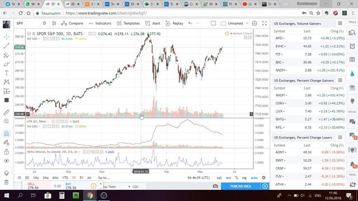Create an Alert
This screenshot has width=358, height=201.
[153, 23]
